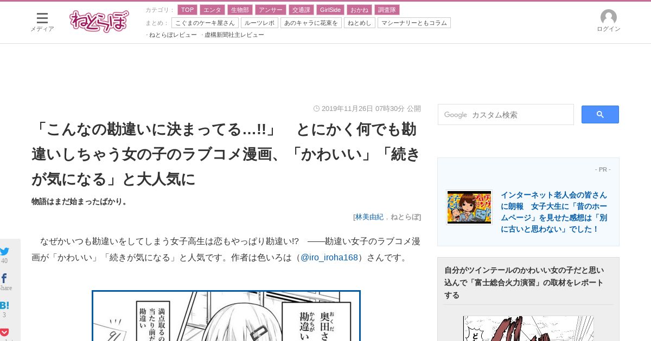Open PR article about インターネット老人会
The width and height of the screenshot is (651, 341).
point(554,212)
